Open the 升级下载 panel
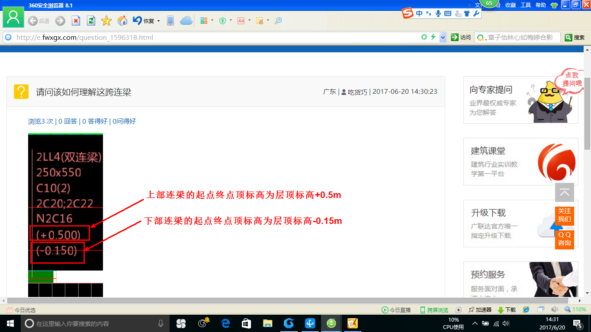This screenshot has width=591, height=332. (x=520, y=223)
